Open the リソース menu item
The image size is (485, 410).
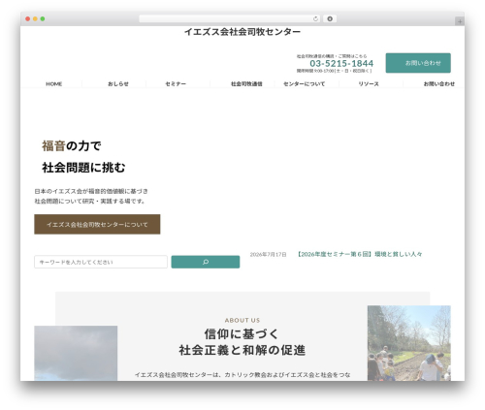(x=369, y=84)
